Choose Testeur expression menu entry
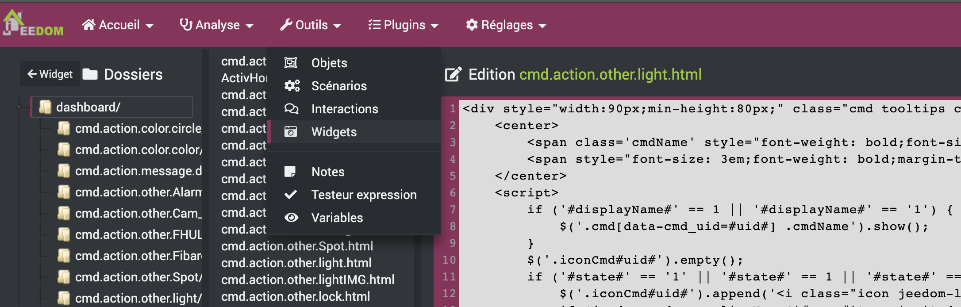The width and height of the screenshot is (961, 307). [x=364, y=195]
